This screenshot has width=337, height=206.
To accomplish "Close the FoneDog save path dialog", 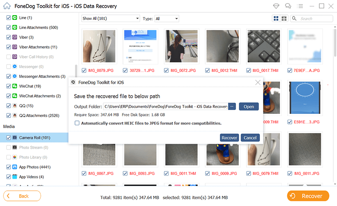I will pyautogui.click(x=258, y=83).
